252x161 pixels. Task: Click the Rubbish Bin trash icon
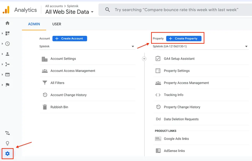[45, 107]
